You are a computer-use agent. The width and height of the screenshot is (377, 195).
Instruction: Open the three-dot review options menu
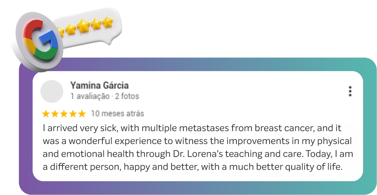click(x=350, y=91)
